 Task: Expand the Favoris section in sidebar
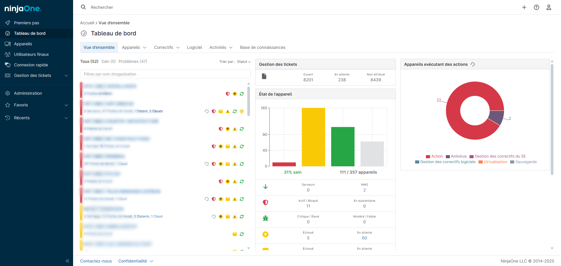pyautogui.click(x=66, y=105)
